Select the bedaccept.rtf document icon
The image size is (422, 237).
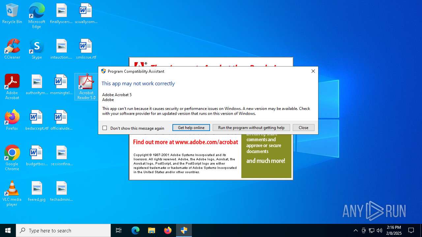(37, 120)
